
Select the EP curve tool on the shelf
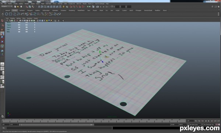coord(14,14)
